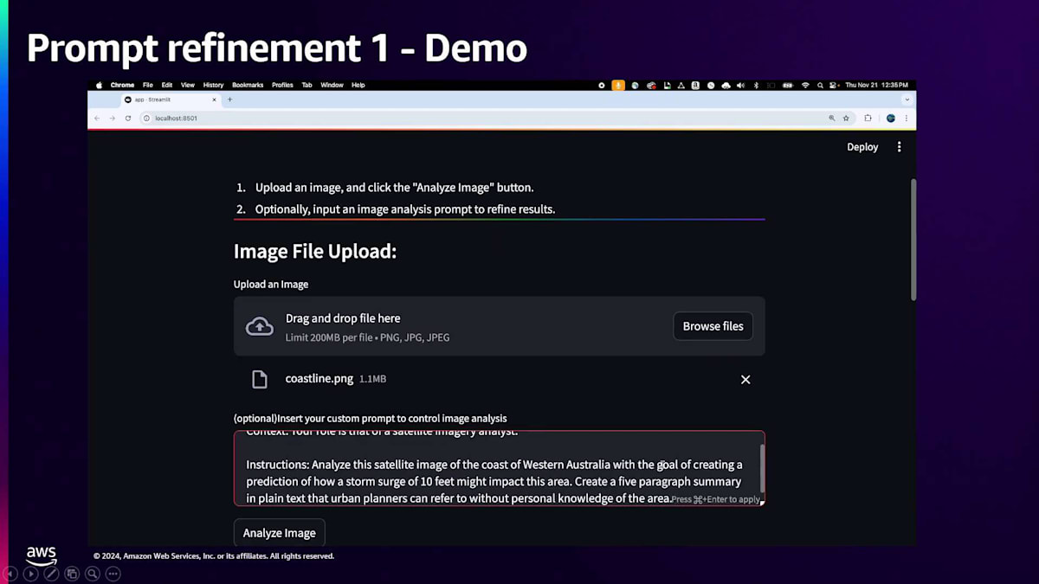Open the Streamlit main menu kebab icon
Viewport: 1039px width, 584px height.
(x=899, y=147)
